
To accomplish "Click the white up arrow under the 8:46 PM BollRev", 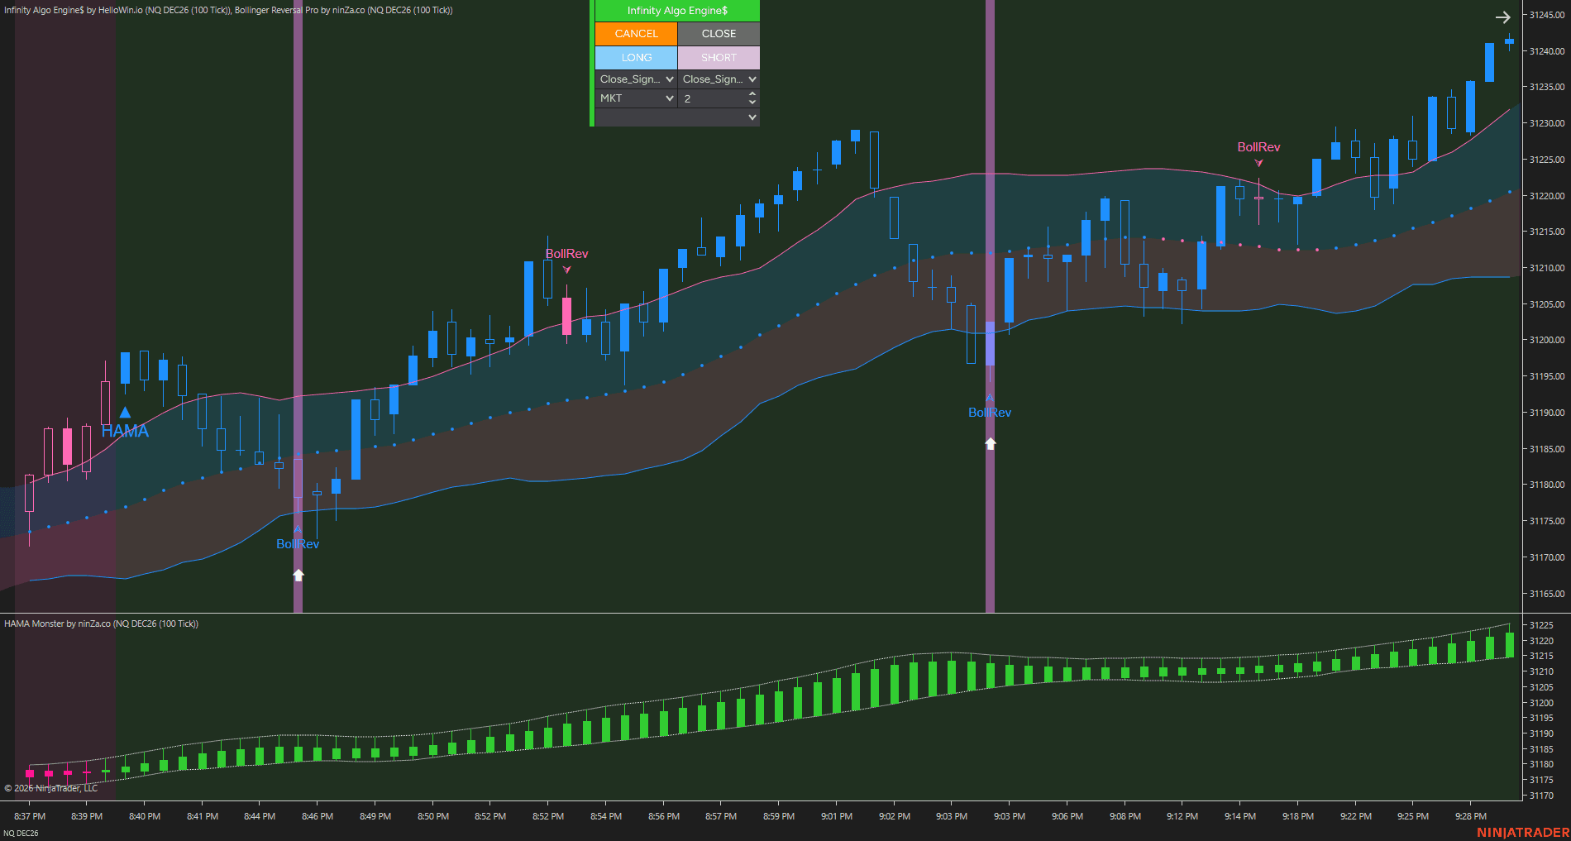I will point(298,575).
